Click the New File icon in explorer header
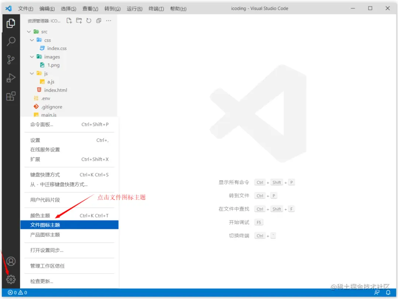 click(69, 21)
